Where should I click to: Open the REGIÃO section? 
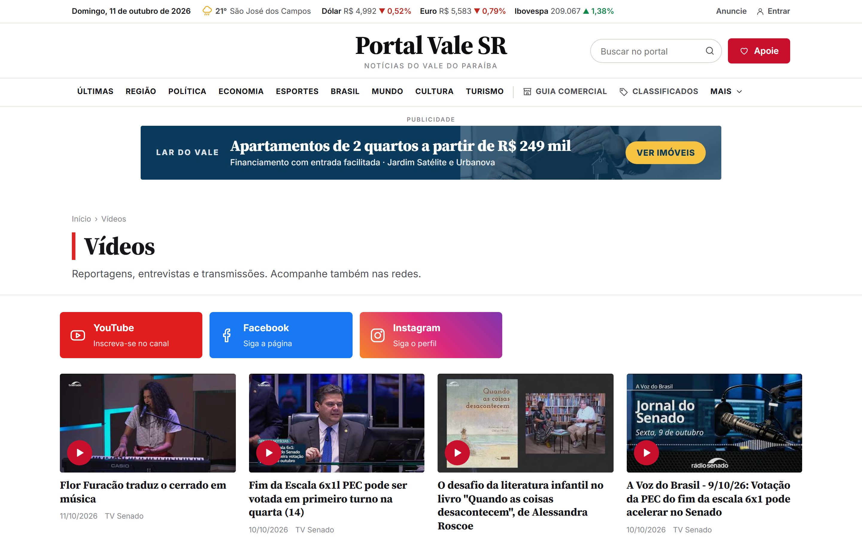(x=141, y=91)
